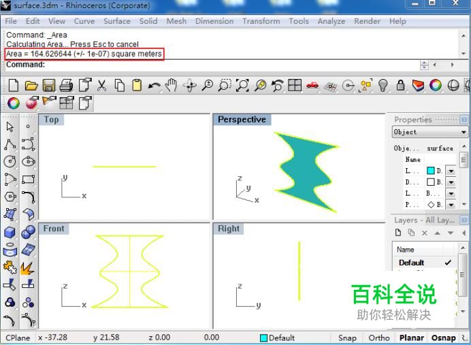Open the color wheel render icon
The height and width of the screenshot is (345, 471).
[x=435, y=86]
